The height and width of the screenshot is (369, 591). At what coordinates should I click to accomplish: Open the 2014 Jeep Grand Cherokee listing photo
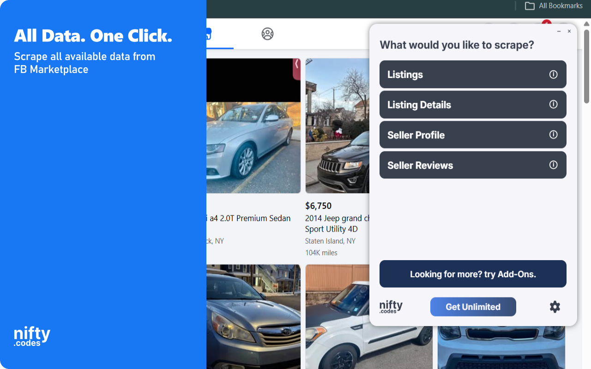[x=338, y=125]
